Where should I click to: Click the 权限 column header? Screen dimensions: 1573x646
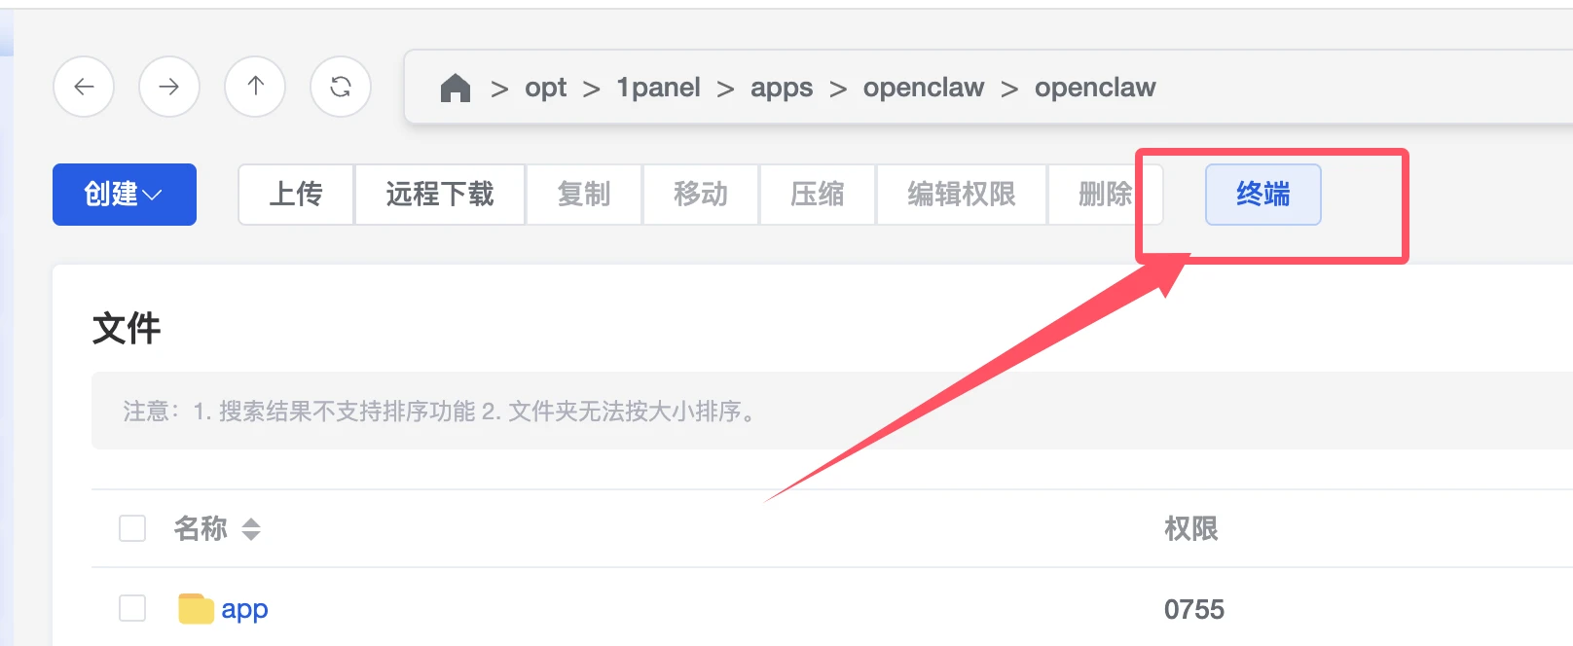click(1191, 528)
